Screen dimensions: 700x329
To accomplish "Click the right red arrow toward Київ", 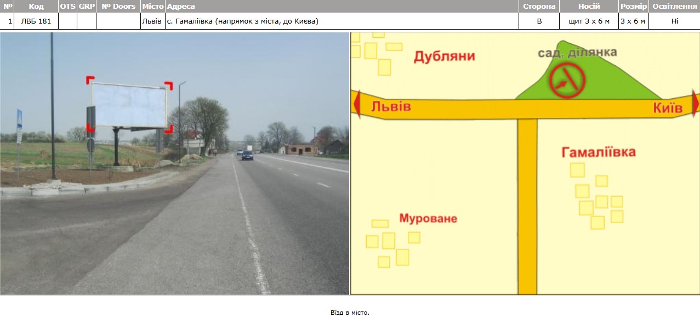I will click(696, 104).
